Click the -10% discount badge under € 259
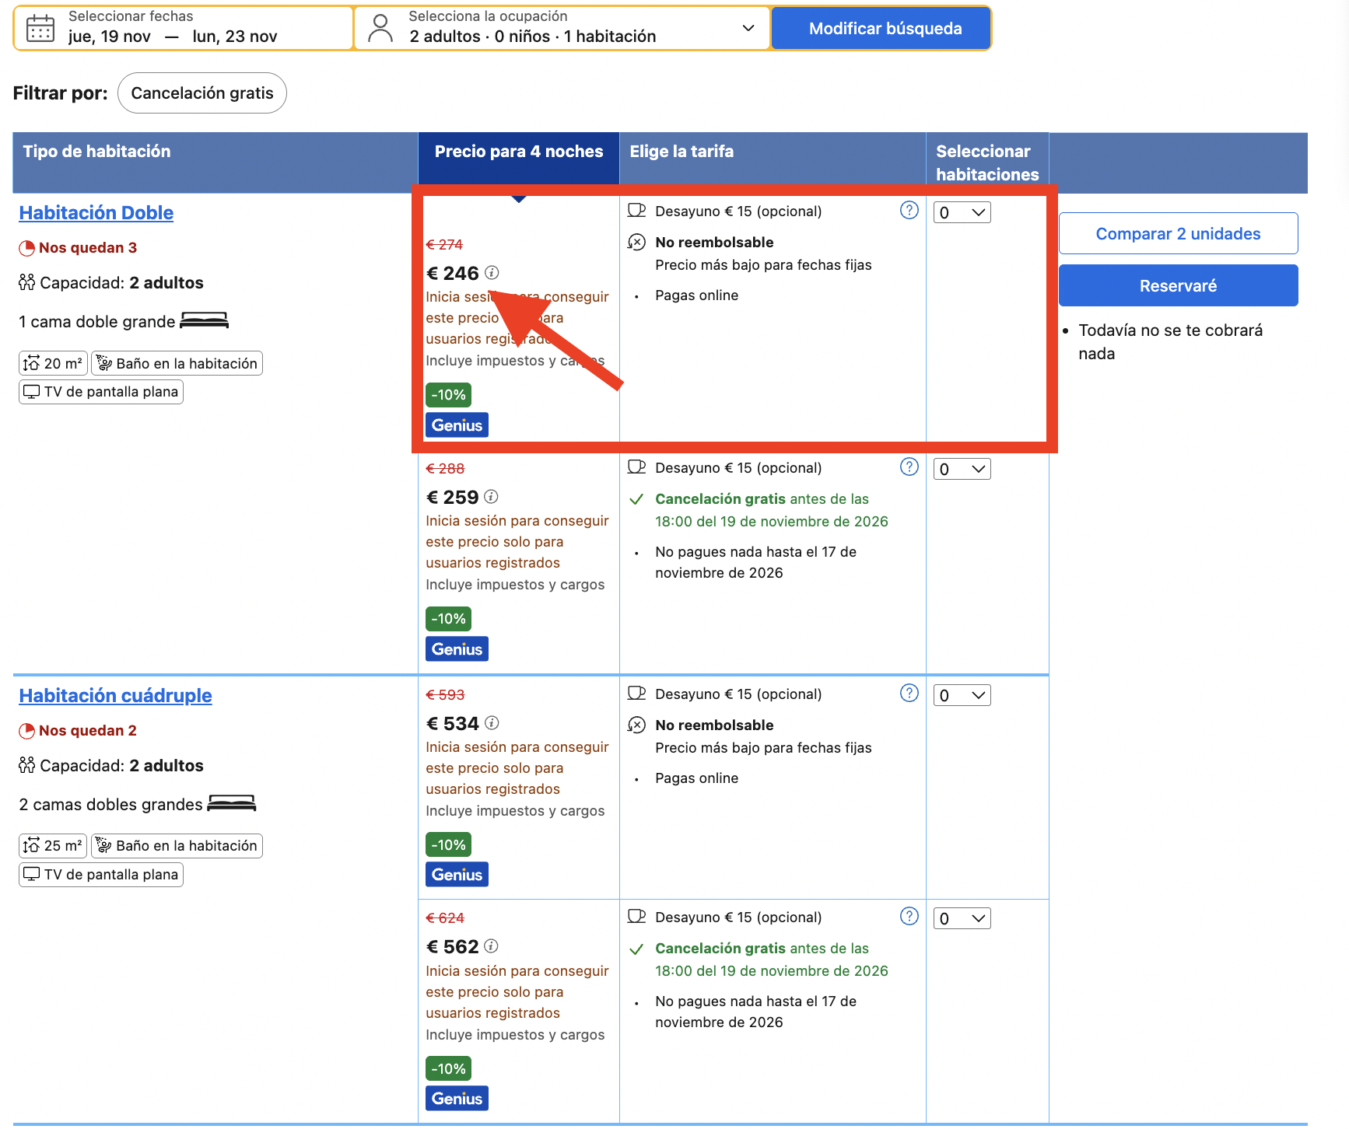 (x=448, y=619)
